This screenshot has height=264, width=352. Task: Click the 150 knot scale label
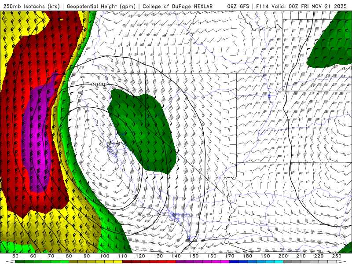(194, 256)
